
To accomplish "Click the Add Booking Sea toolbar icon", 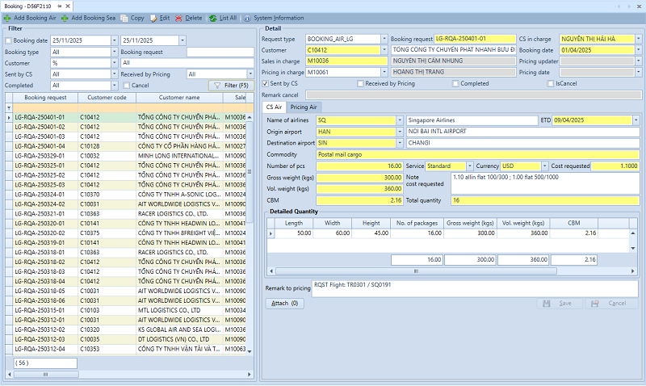I will (65, 17).
